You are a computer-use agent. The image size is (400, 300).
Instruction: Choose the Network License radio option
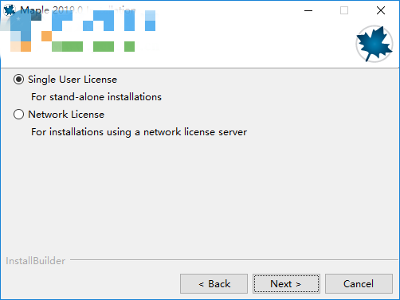pyautogui.click(x=18, y=115)
